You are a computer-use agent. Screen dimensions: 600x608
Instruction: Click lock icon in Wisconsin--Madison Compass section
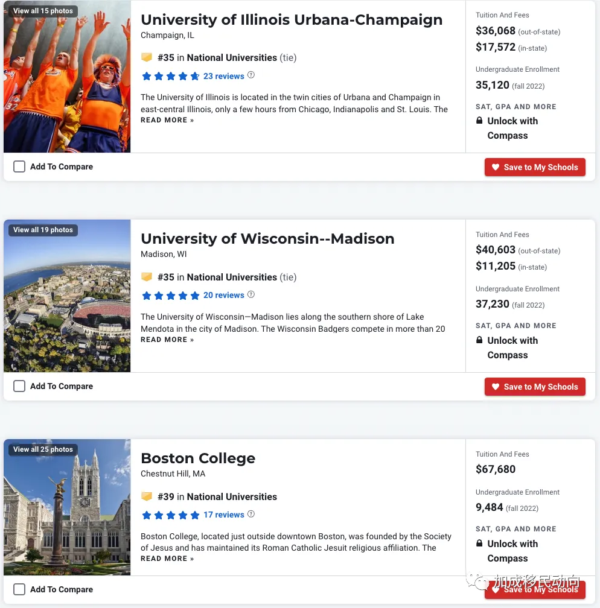point(479,340)
